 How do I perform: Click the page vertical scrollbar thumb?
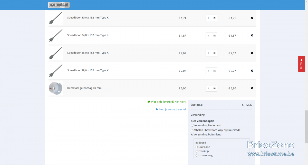pos(306,127)
